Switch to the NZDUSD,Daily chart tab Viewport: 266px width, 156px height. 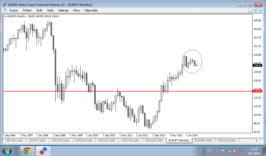click(107, 140)
